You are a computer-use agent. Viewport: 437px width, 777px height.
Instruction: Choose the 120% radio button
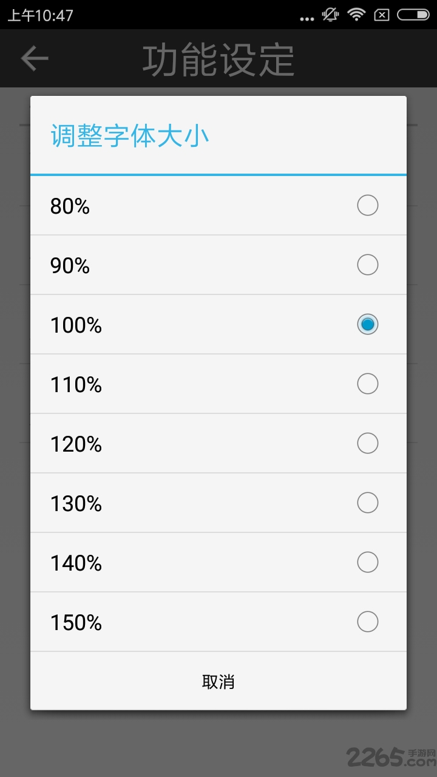click(367, 444)
